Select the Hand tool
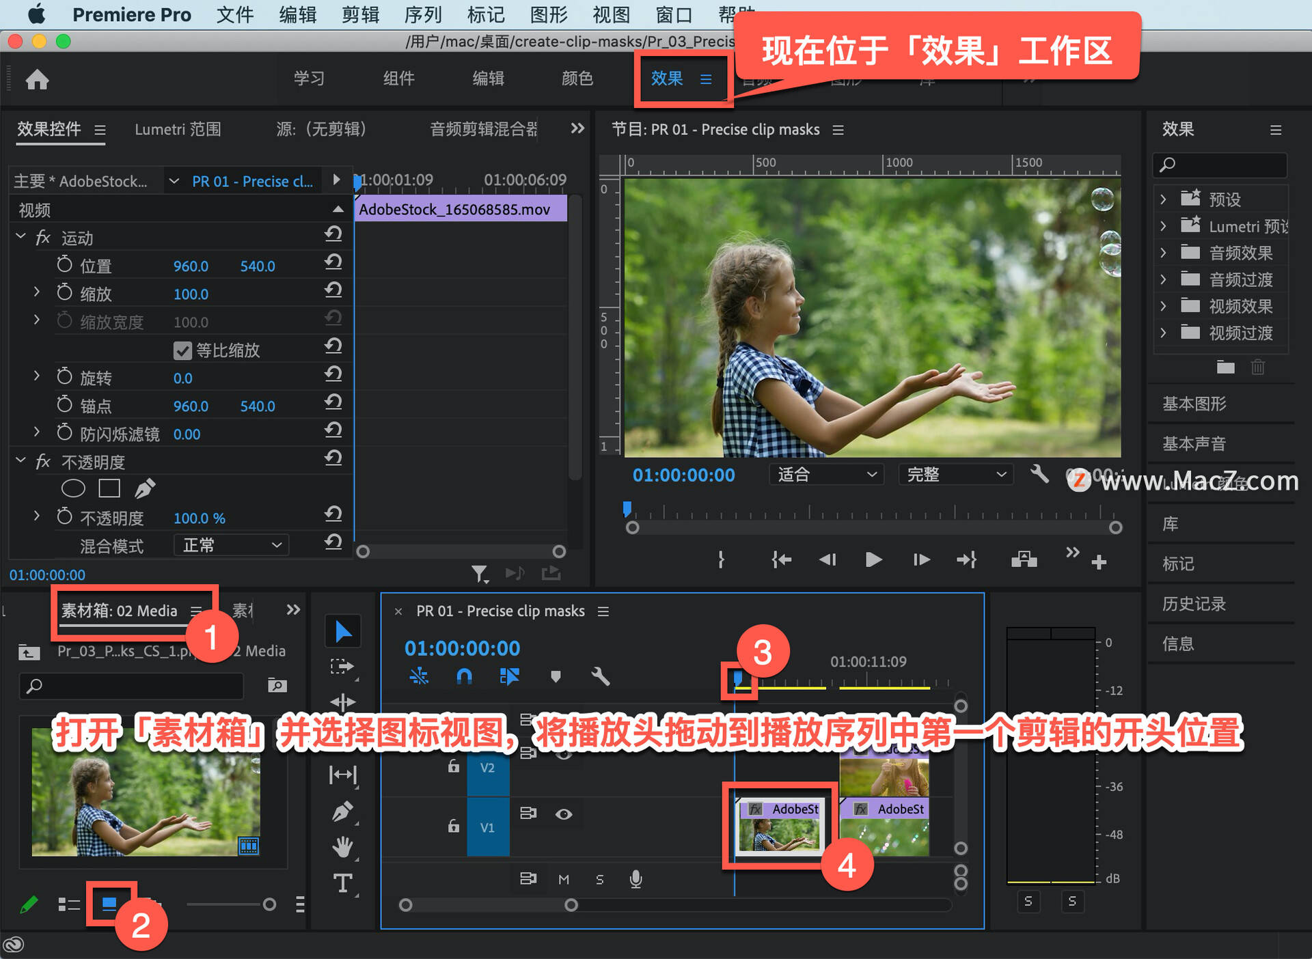This screenshot has height=959, width=1312. [342, 847]
